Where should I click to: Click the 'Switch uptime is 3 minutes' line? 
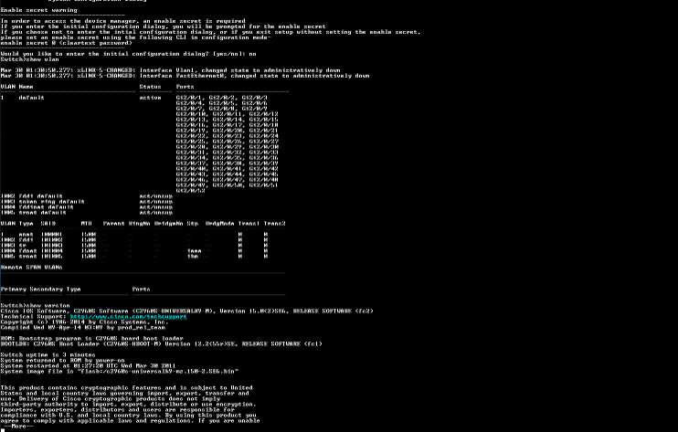48,355
